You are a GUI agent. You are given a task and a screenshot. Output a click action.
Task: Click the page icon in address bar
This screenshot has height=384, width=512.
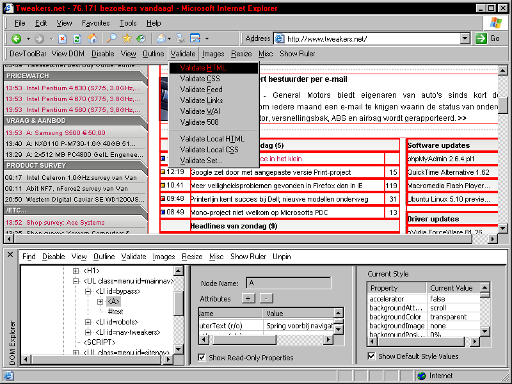279,38
